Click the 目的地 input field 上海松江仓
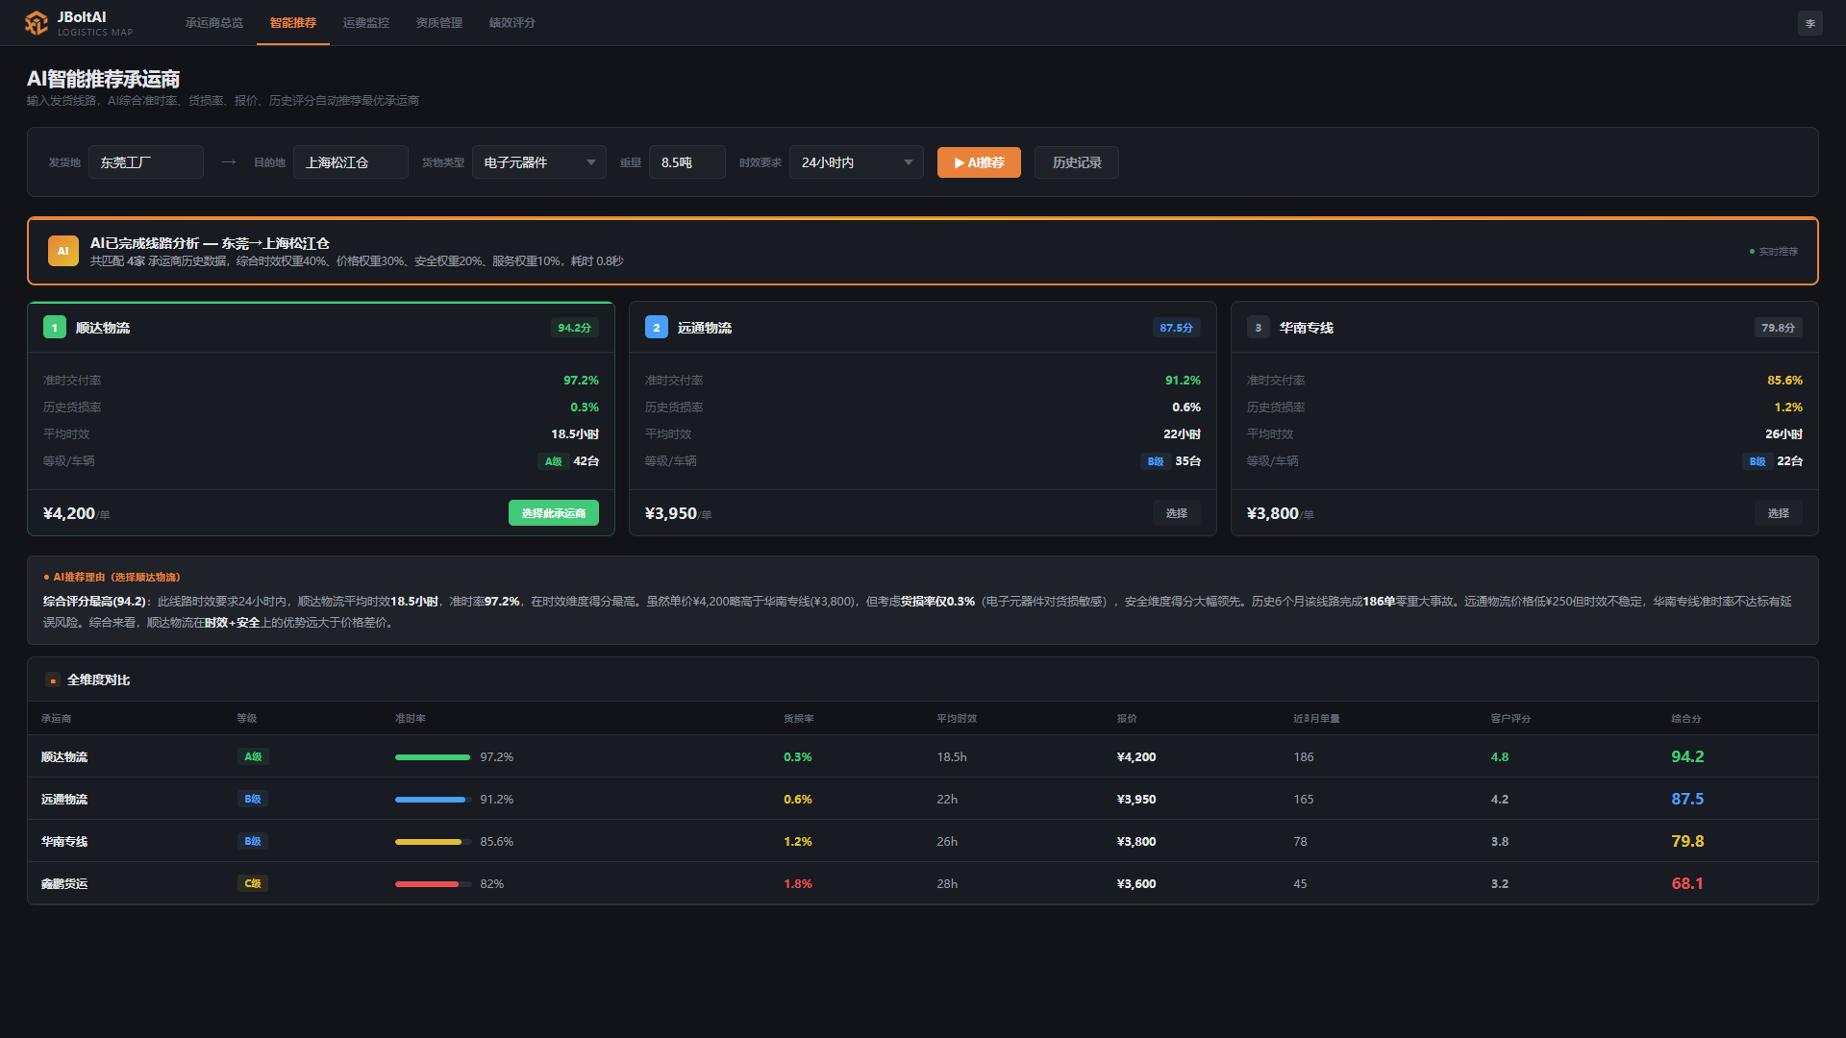 click(351, 162)
